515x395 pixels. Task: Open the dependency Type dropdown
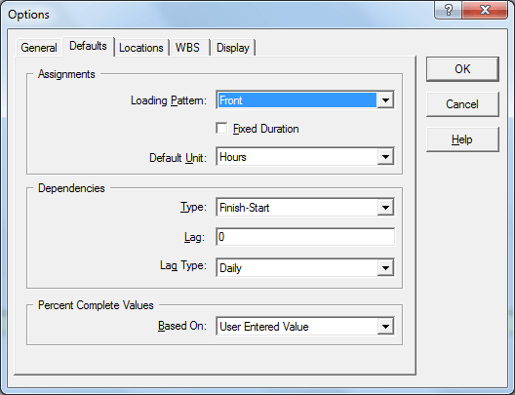(x=385, y=207)
